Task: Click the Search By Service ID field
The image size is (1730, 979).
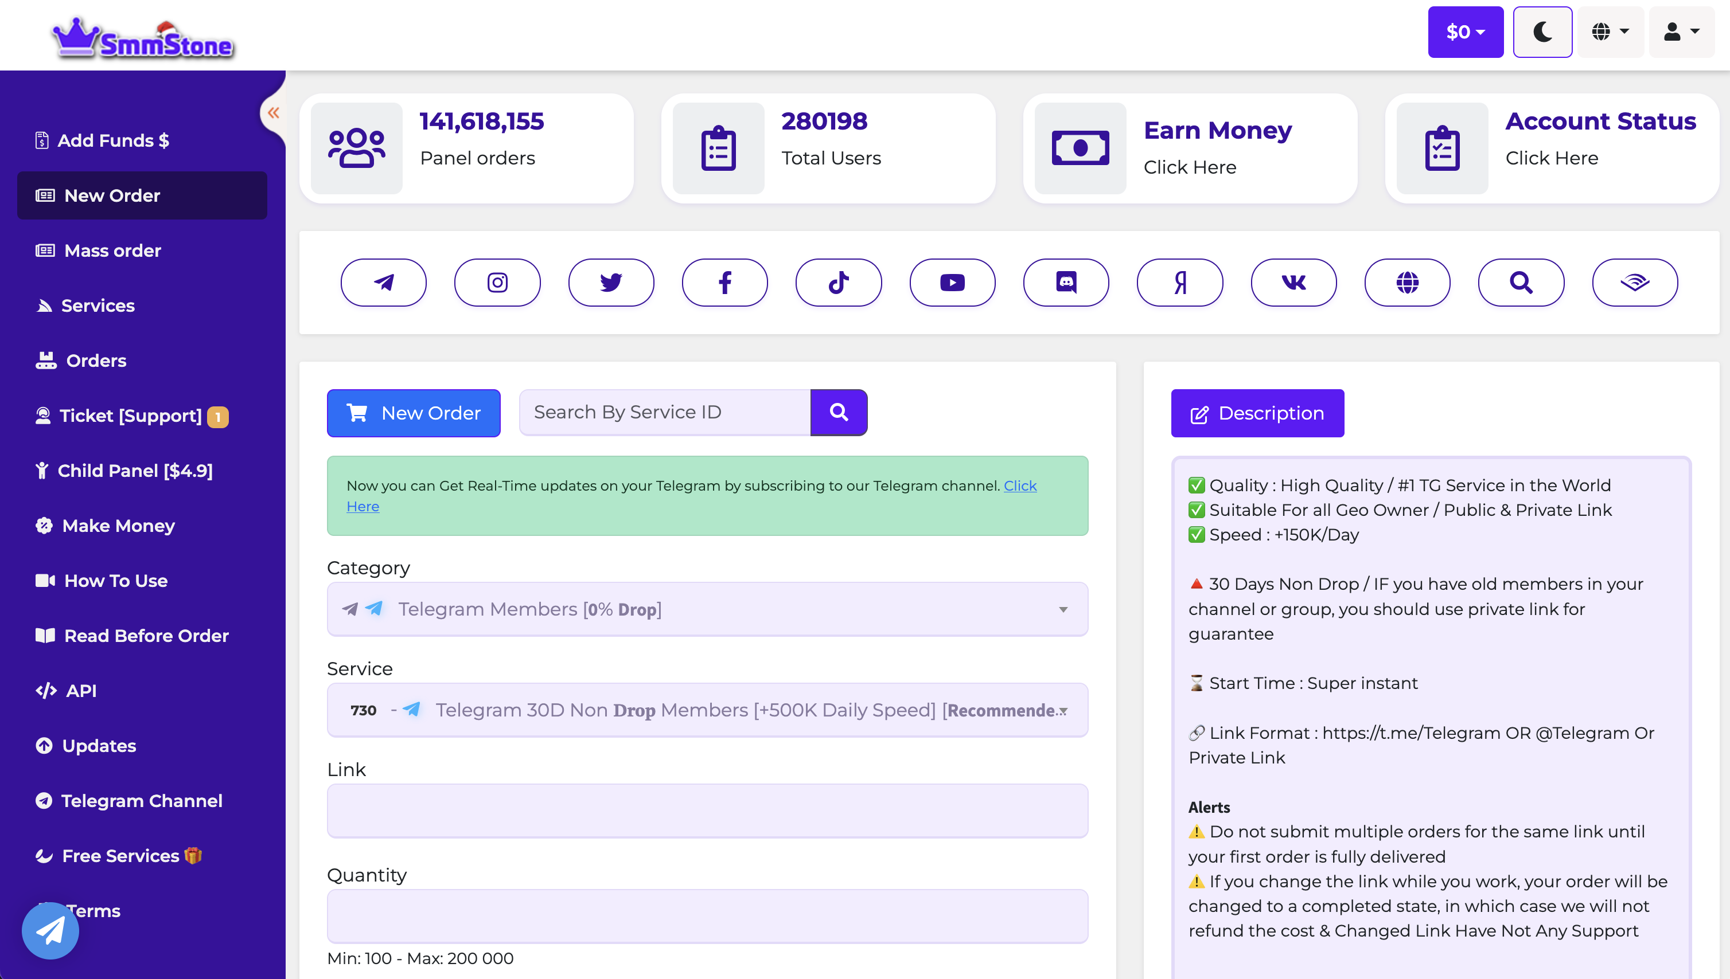Action: tap(664, 412)
